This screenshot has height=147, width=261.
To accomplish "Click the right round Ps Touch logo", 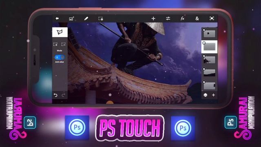I will (x=183, y=128).
